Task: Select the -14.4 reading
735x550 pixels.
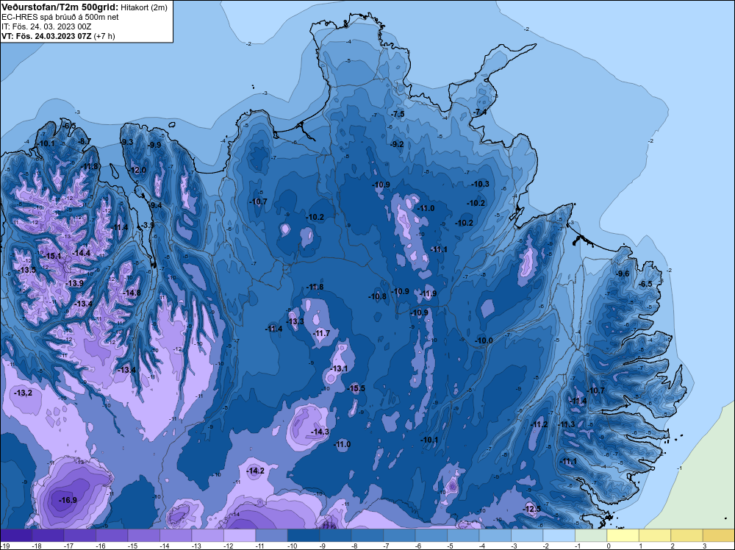Action: 81,253
